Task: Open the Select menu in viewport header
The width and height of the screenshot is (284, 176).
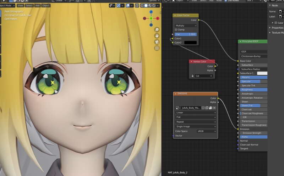Action: point(29,6)
